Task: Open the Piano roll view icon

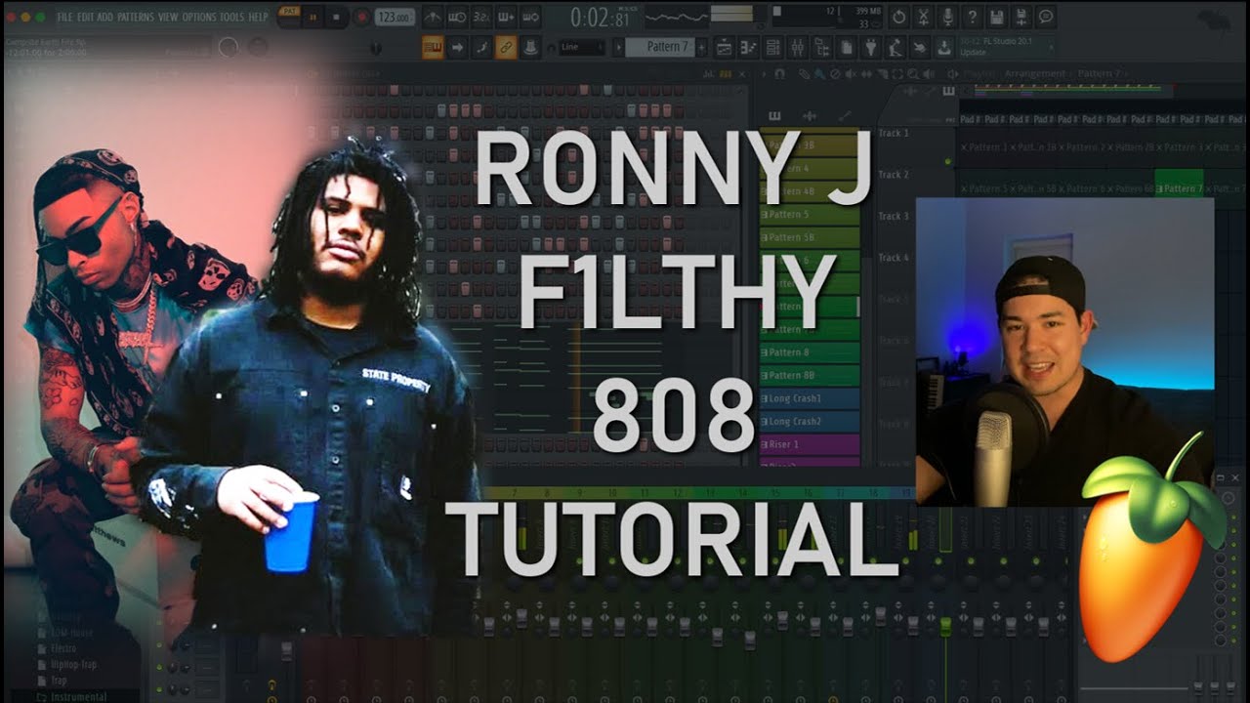Action: pyautogui.click(x=749, y=47)
